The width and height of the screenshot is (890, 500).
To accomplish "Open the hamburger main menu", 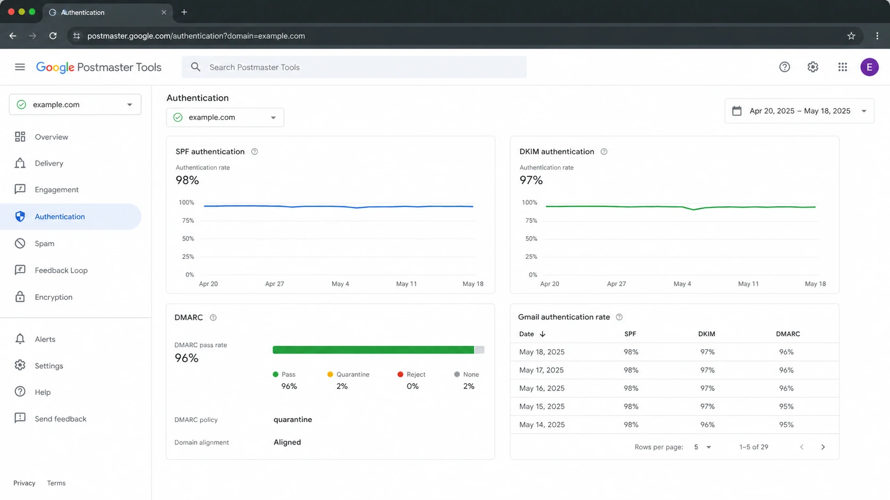I will click(20, 67).
